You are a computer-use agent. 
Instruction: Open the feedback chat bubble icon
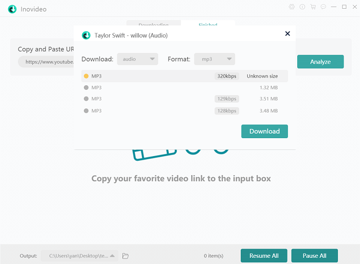click(x=323, y=7)
